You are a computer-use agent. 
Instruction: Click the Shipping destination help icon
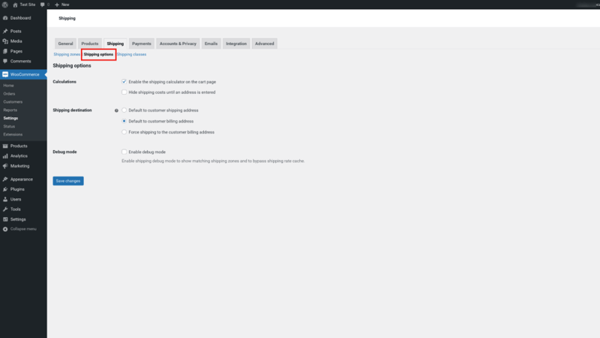coord(116,110)
